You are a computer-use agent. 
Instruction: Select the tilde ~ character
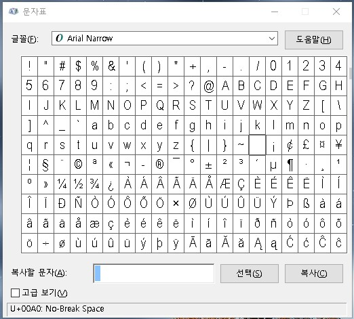click(241, 145)
